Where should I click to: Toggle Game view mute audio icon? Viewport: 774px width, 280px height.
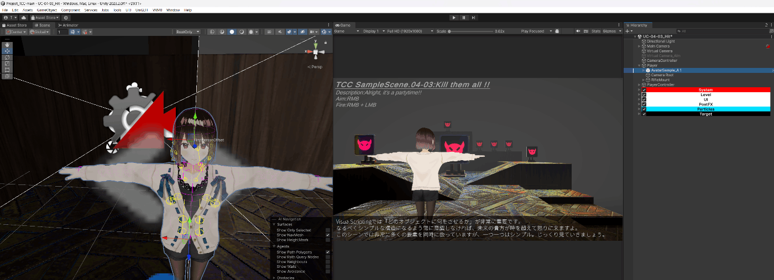pos(578,31)
